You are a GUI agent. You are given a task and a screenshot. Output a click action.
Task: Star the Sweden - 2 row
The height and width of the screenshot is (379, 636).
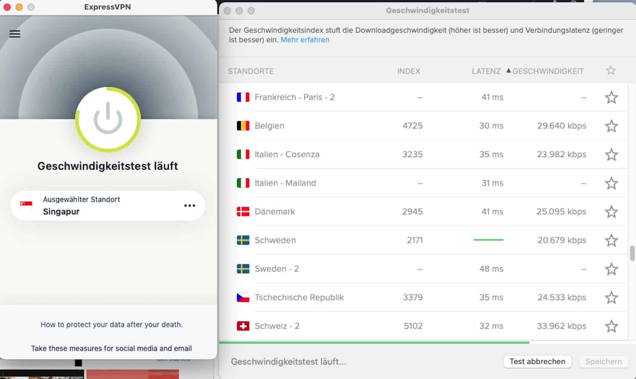(x=611, y=269)
